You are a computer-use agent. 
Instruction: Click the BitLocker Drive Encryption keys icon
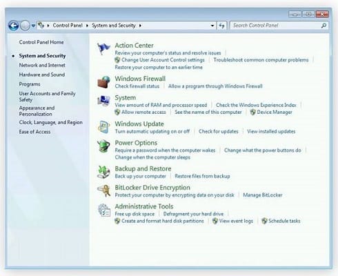pos(103,190)
